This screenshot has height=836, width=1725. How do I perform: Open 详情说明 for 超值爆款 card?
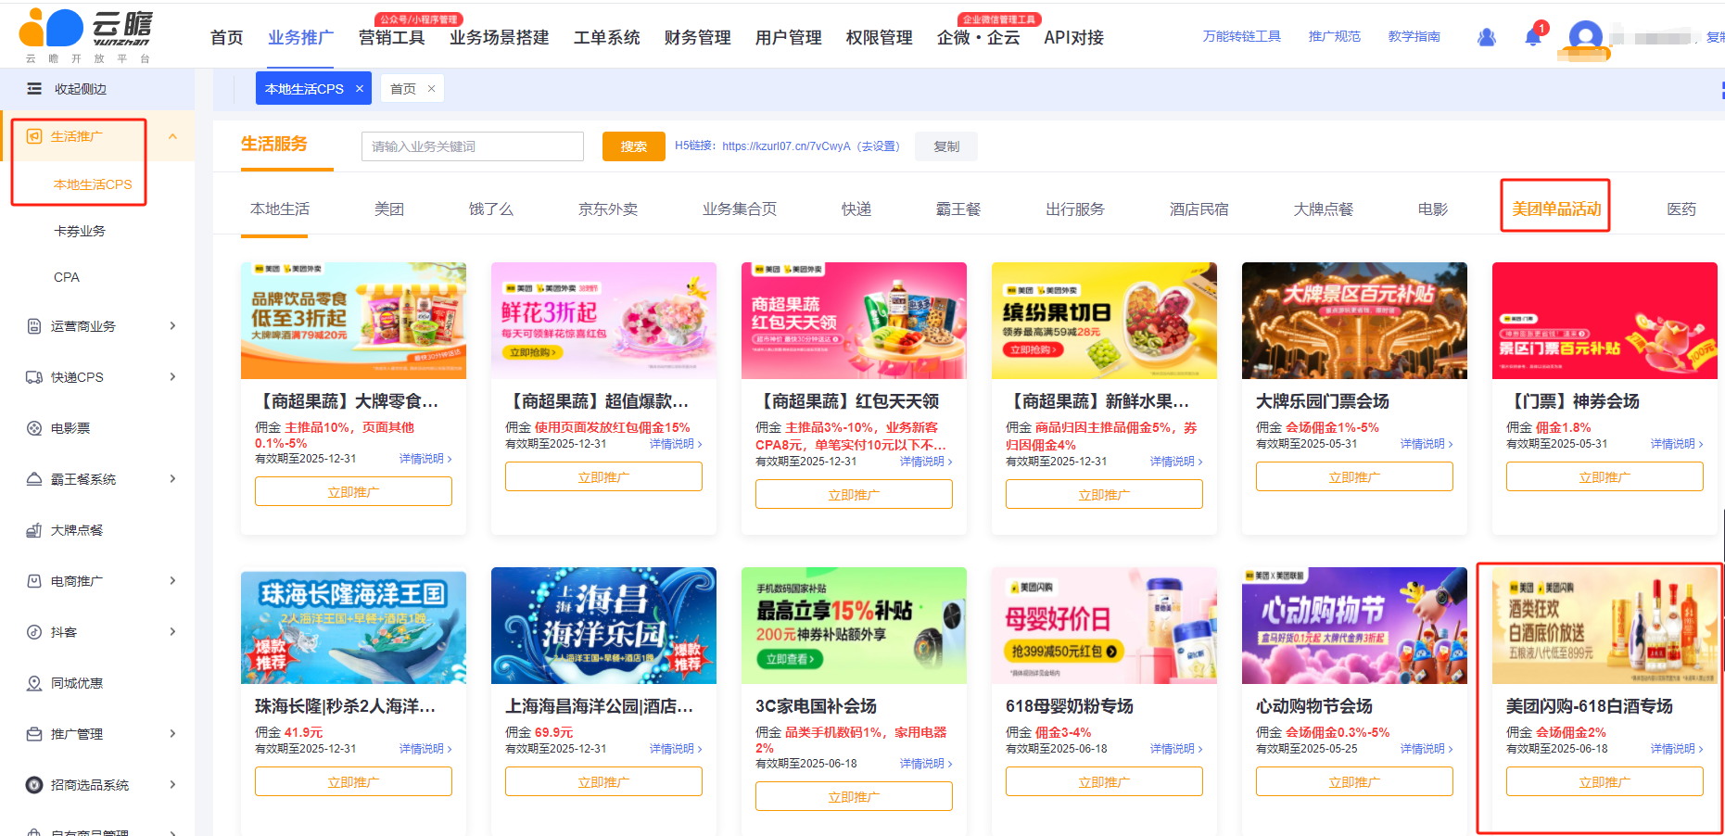(x=676, y=444)
